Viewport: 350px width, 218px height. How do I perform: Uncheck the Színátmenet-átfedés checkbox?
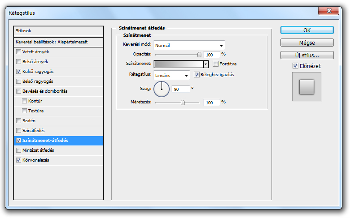point(19,141)
